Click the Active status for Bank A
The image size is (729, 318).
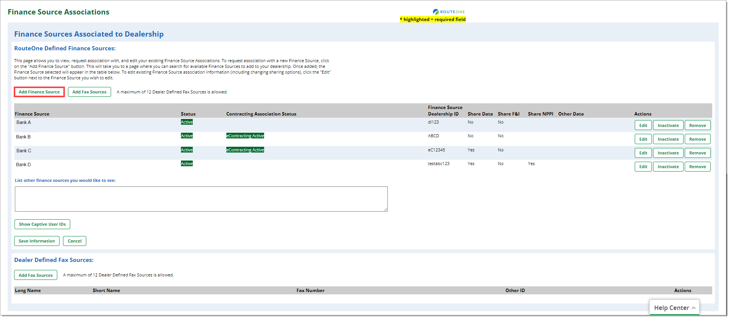point(187,122)
